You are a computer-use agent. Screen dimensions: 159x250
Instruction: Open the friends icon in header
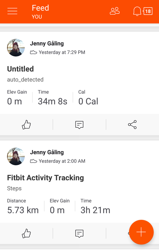click(114, 11)
